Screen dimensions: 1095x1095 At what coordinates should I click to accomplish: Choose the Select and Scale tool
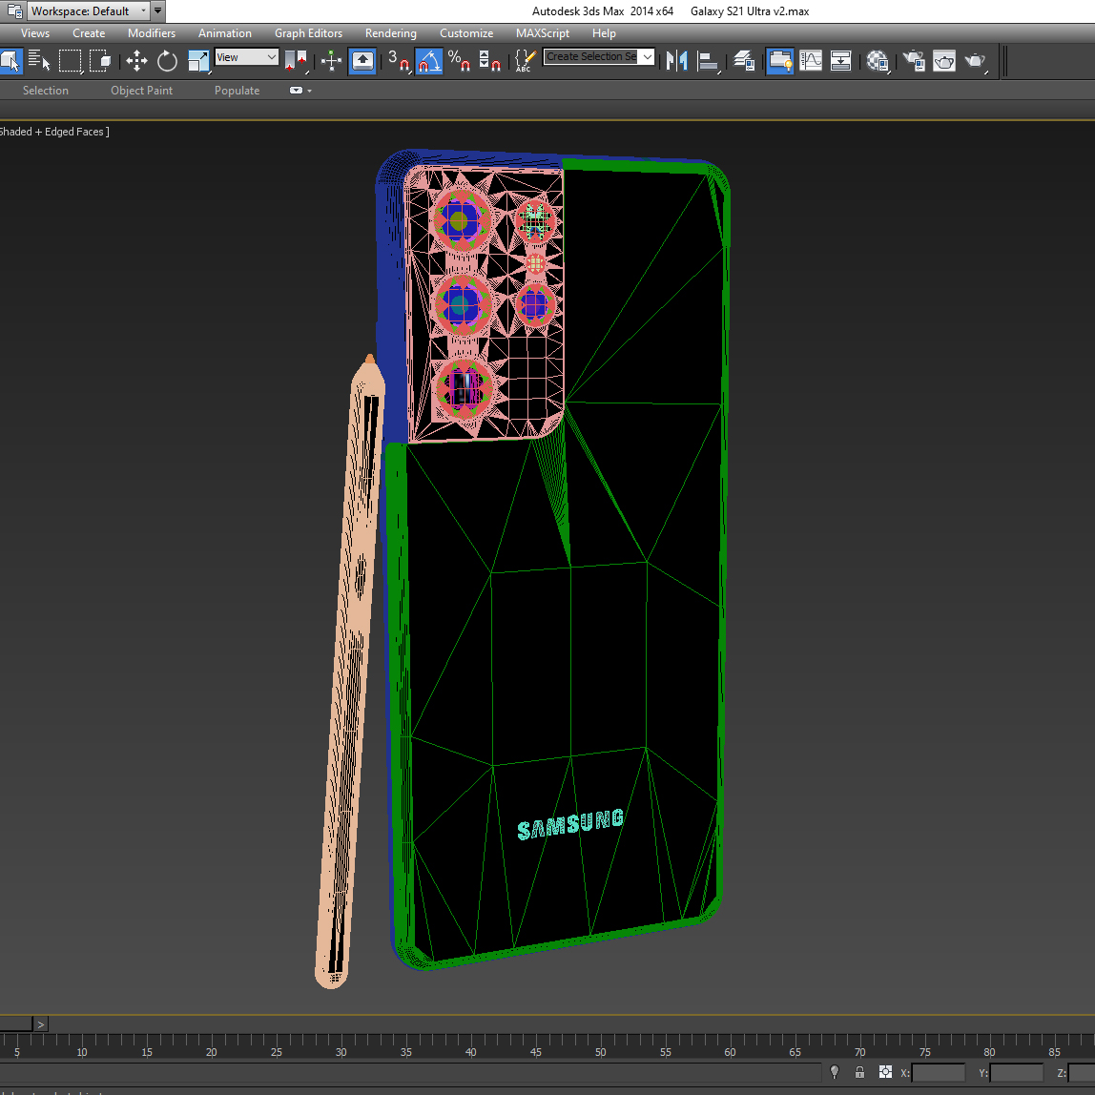198,61
